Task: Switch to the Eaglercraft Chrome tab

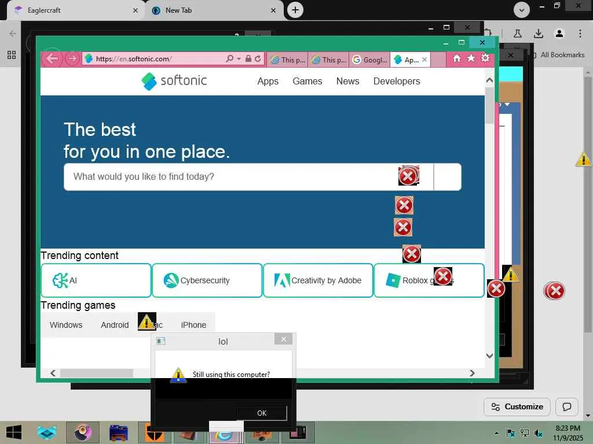Action: 76,10
